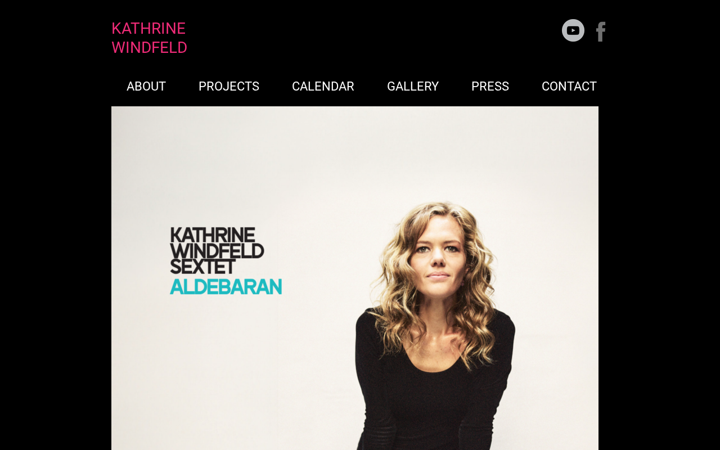Click the white cover background below ALDEBARAN

[225, 371]
